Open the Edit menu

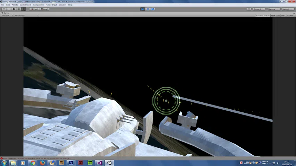tap(8, 5)
